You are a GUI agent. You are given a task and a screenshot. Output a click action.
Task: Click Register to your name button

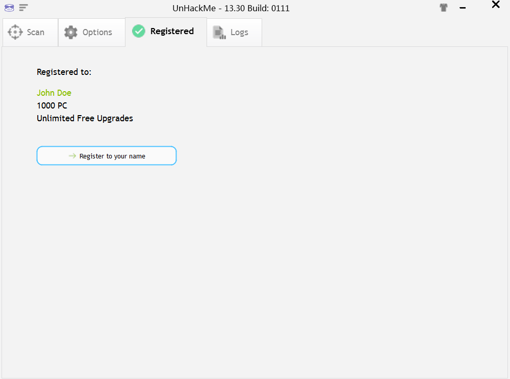pyautogui.click(x=107, y=156)
